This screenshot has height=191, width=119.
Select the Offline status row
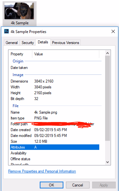point(55,159)
